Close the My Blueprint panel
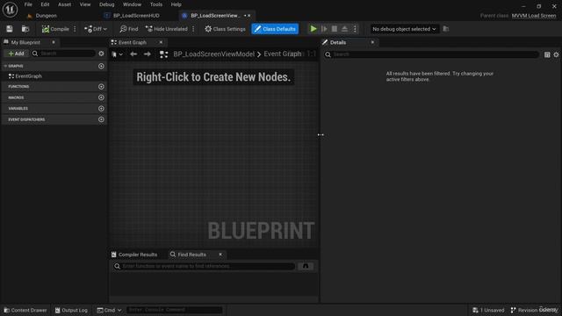The height and width of the screenshot is (316, 562). pyautogui.click(x=54, y=42)
